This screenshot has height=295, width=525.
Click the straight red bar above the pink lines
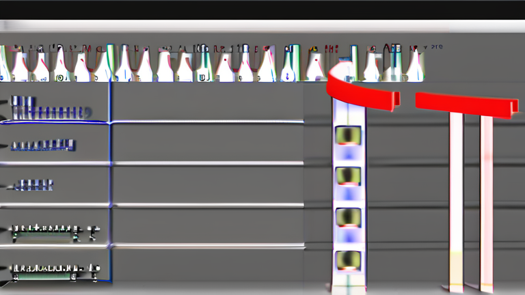[467, 104]
